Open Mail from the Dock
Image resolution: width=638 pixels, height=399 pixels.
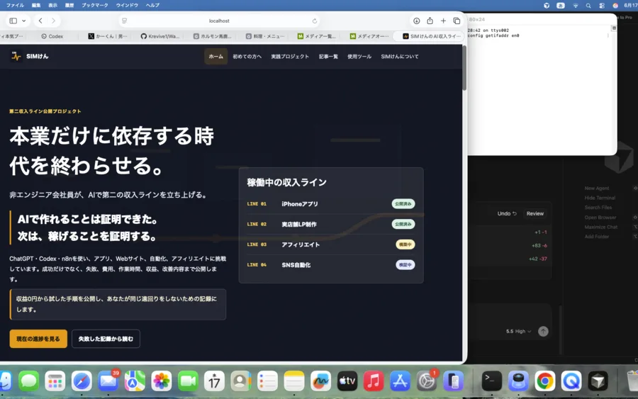point(108,381)
